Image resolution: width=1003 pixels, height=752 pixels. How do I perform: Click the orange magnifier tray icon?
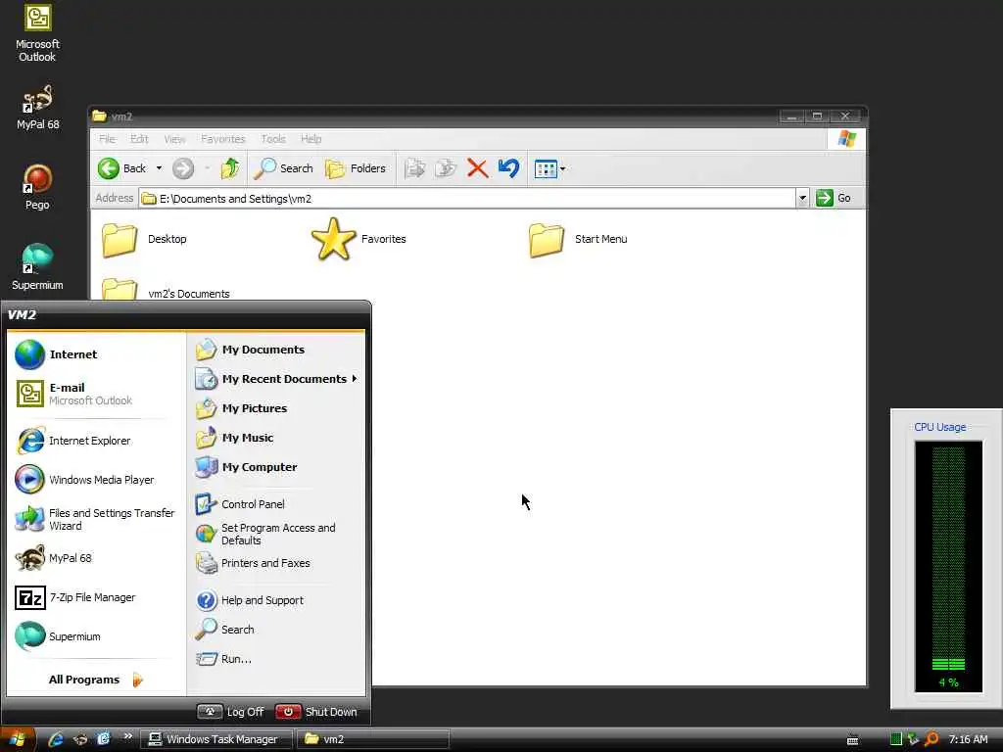932,740
